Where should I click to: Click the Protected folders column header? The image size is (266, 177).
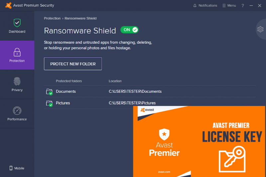[x=69, y=81]
